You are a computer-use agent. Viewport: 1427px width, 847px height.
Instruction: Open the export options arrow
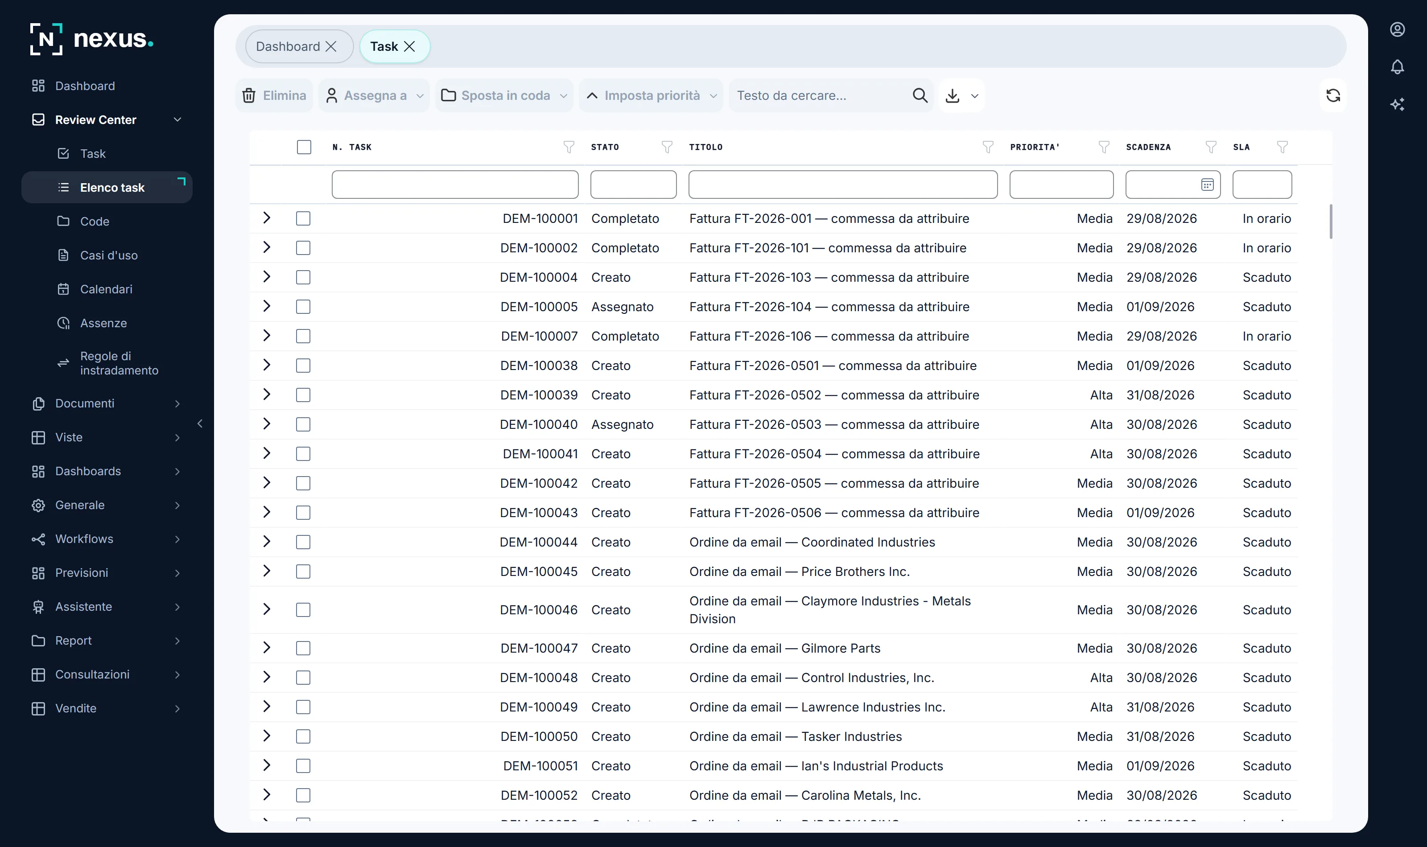(x=974, y=96)
